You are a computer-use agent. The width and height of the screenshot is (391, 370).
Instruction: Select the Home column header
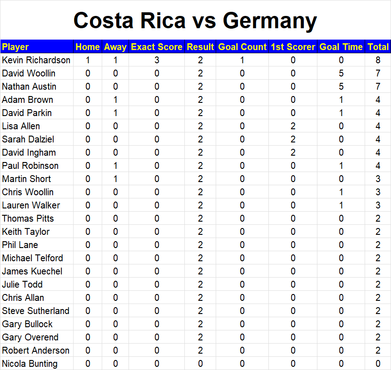(88, 47)
